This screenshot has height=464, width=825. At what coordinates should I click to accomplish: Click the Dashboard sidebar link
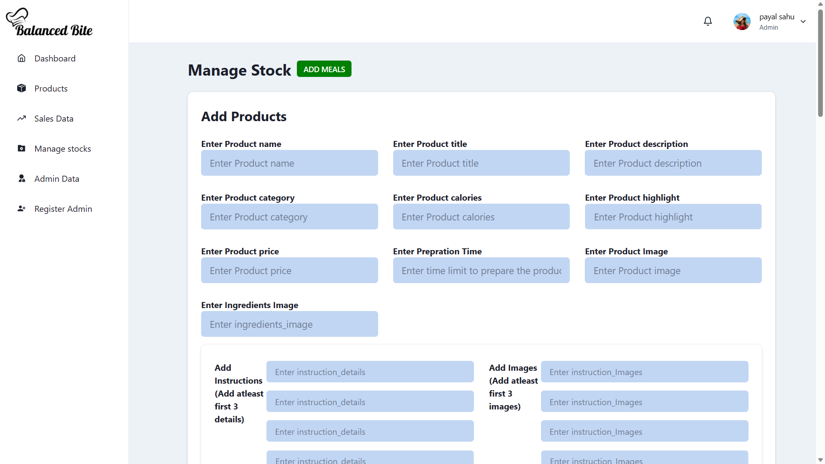point(55,58)
